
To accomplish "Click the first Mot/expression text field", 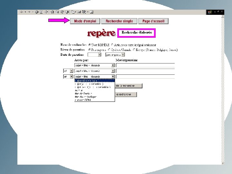I will click(145, 65).
